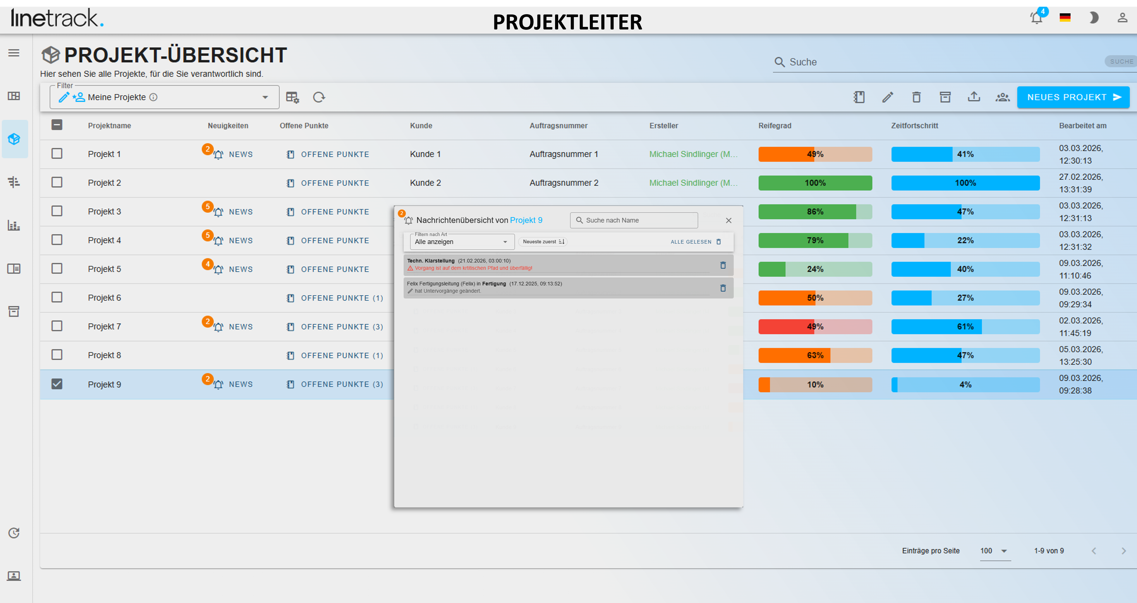Click the Projekt 2 Zeitfortschritt 100% bar
Viewport: 1137px width, 603px height.
[965, 183]
